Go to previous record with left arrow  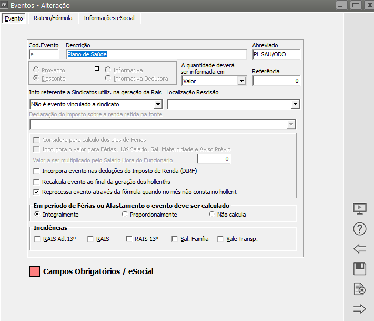coord(359,249)
